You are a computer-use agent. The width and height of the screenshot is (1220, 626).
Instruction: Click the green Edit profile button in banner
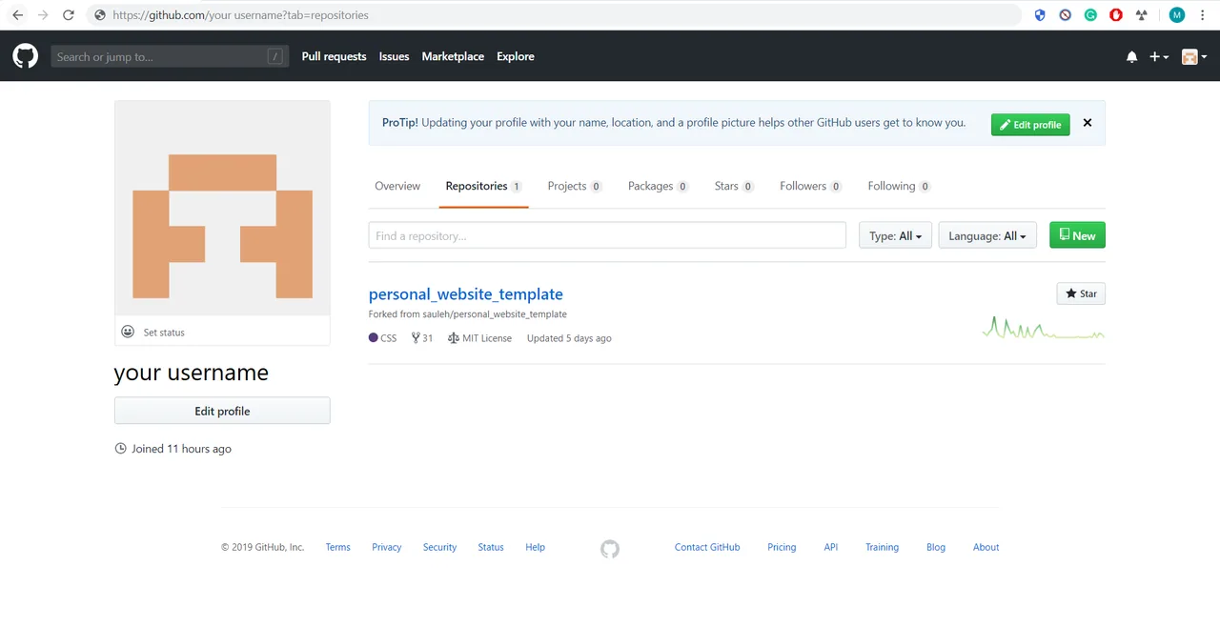(1030, 125)
